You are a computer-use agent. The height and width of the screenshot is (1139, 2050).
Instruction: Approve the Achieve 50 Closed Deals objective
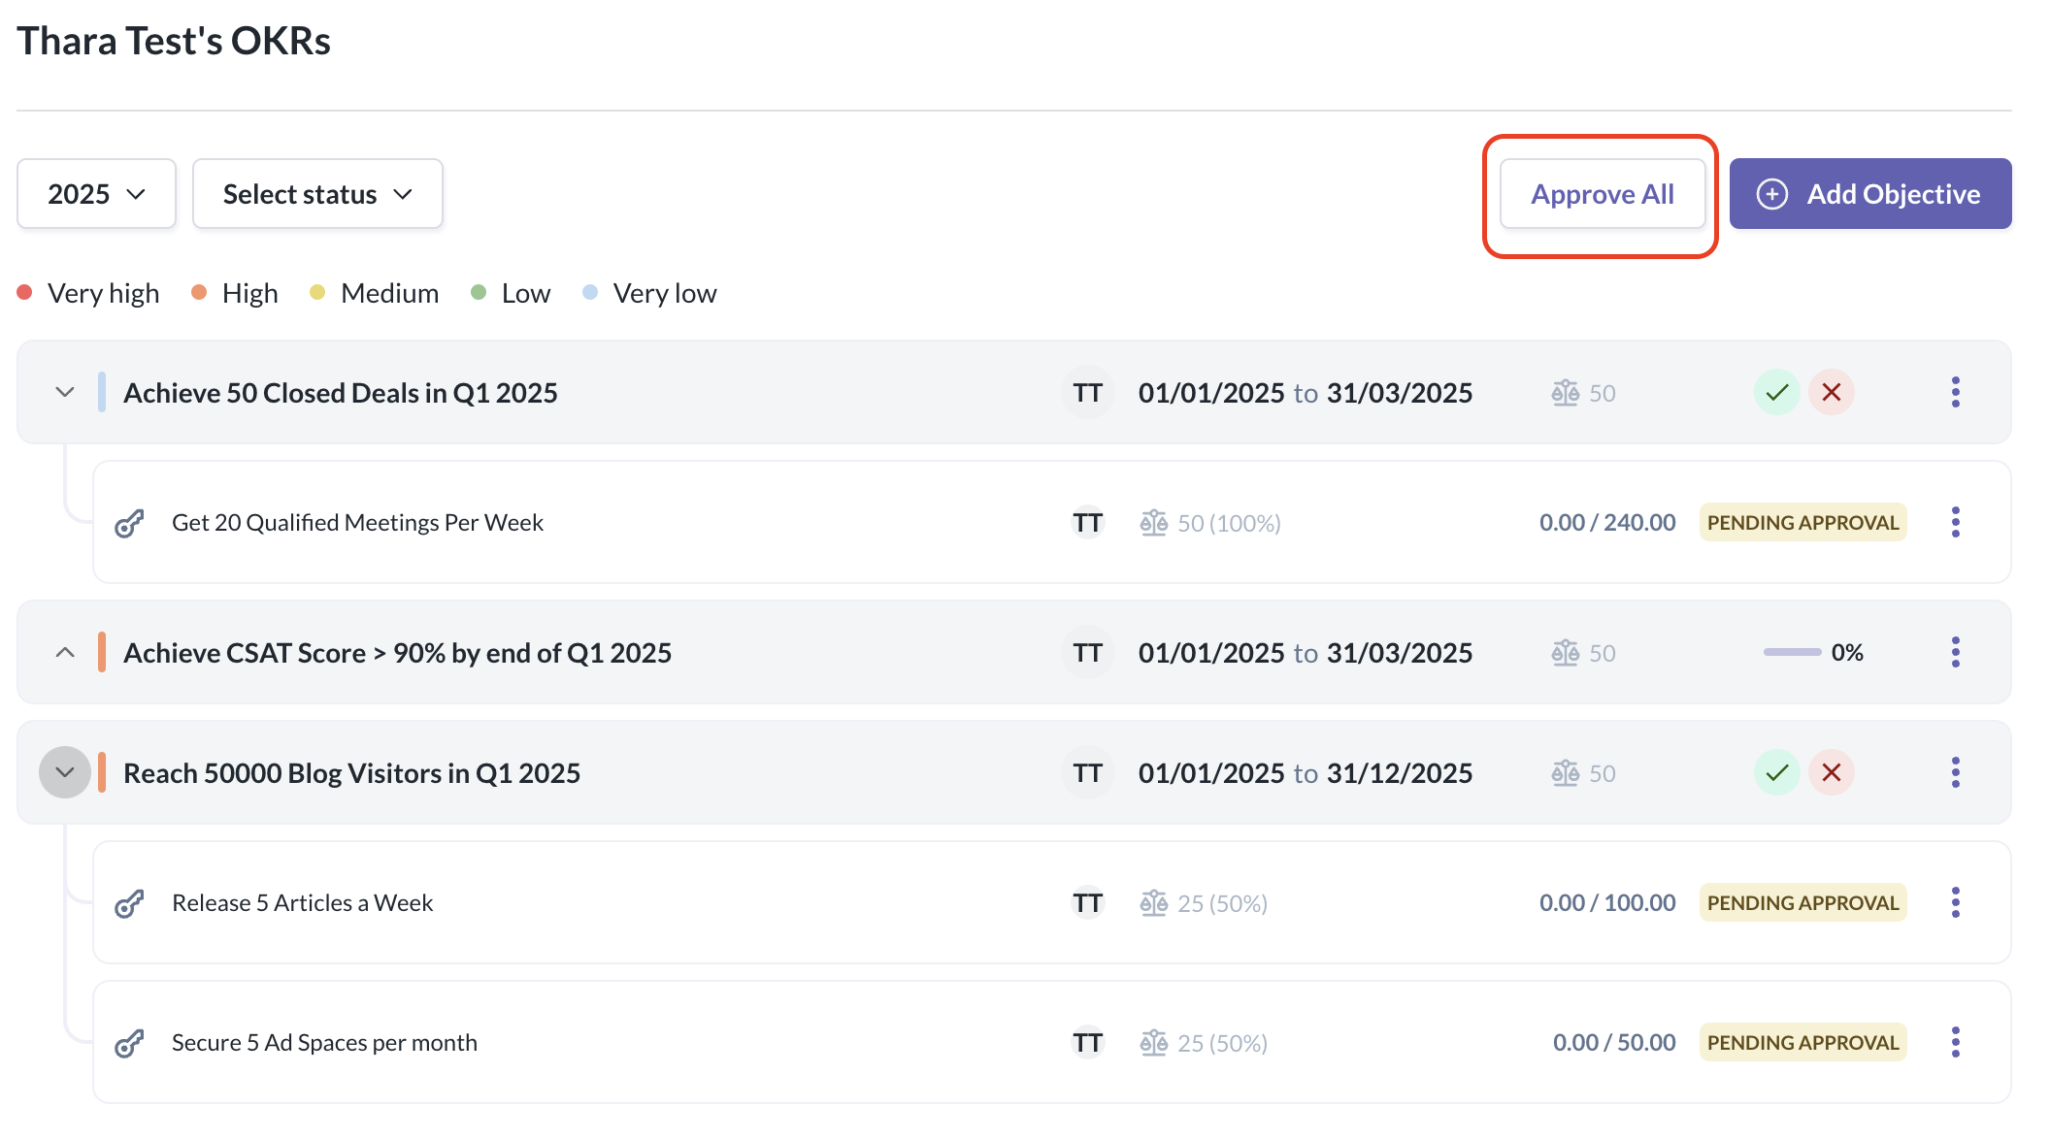tap(1776, 393)
